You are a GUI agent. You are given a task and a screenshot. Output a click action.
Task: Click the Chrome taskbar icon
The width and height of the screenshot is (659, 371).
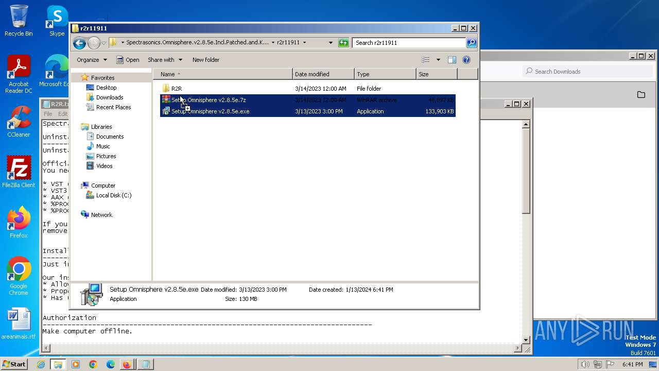[x=93, y=364]
